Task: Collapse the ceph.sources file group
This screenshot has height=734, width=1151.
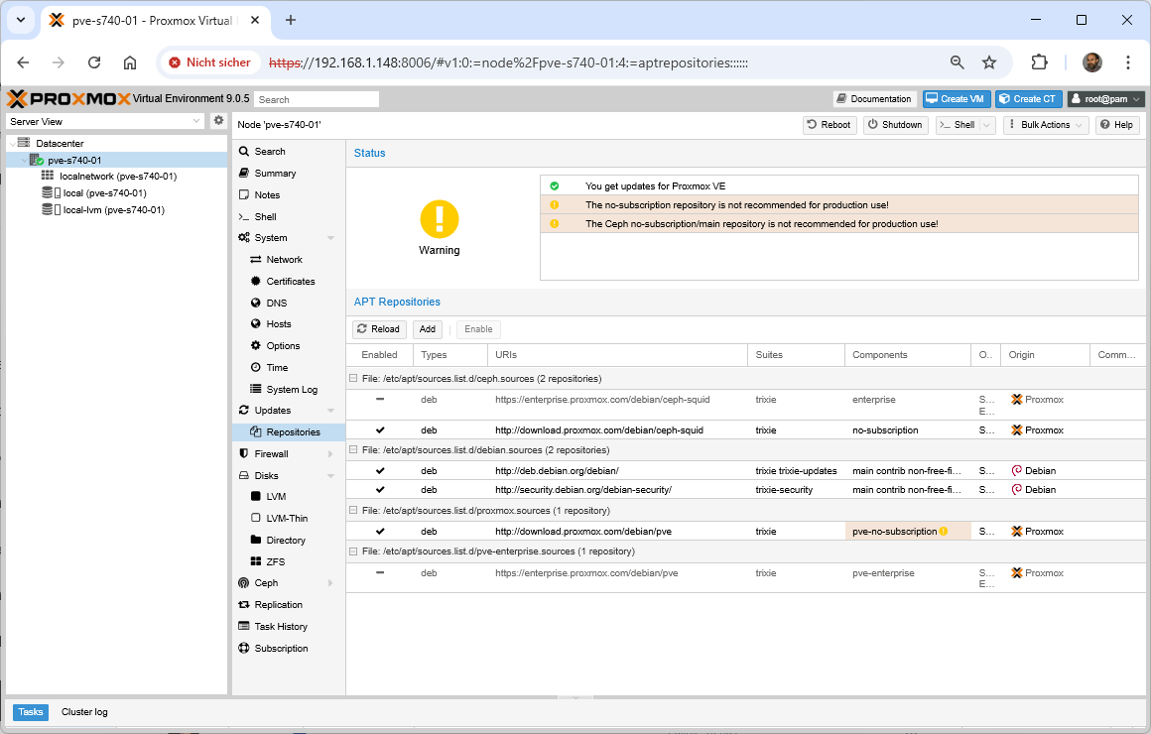Action: coord(352,379)
